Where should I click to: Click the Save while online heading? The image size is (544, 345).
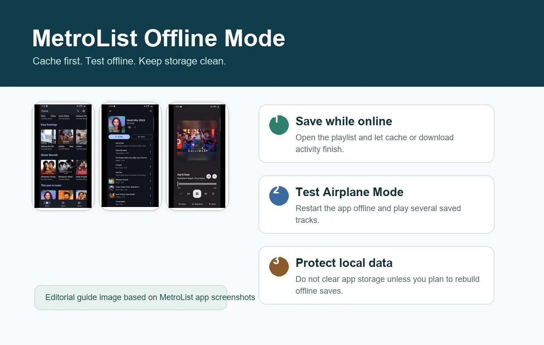[x=344, y=121]
